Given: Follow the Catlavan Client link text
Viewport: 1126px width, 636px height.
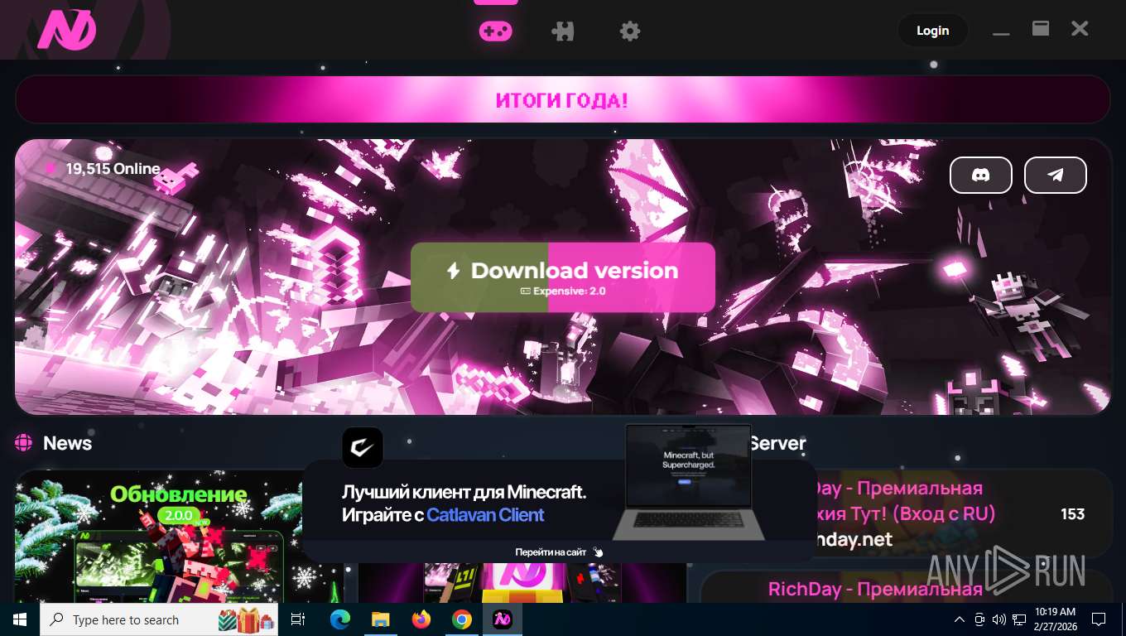Looking at the screenshot, I should [485, 515].
